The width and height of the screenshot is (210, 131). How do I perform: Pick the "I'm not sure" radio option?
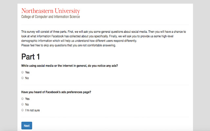(23, 110)
